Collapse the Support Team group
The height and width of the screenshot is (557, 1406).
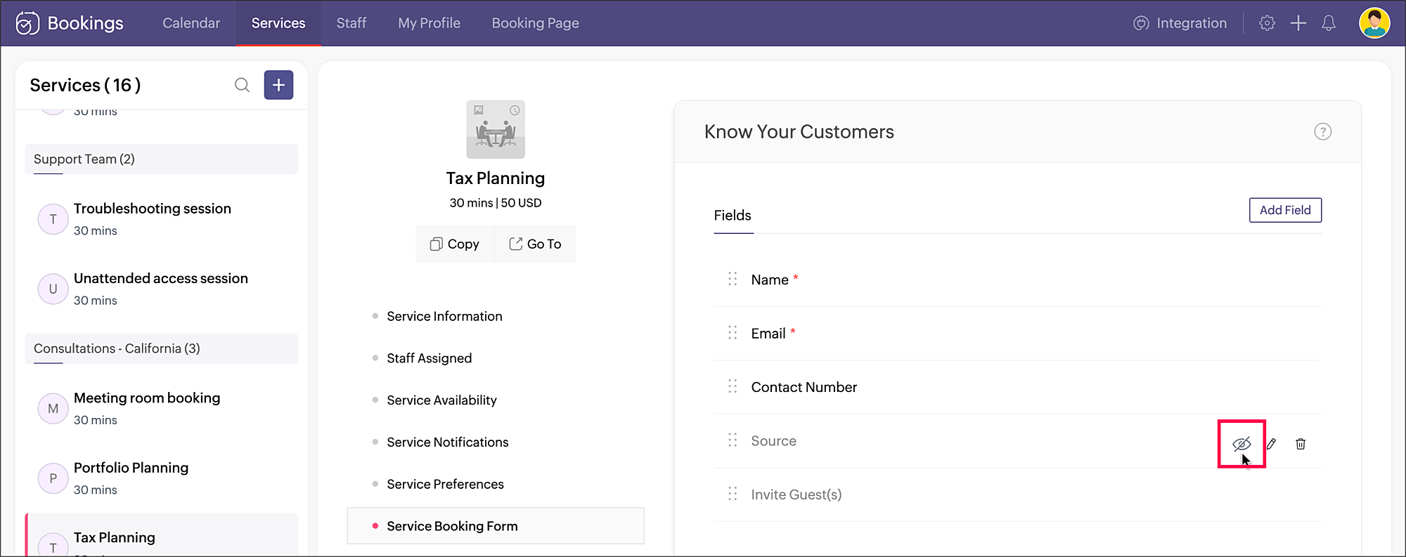(x=161, y=159)
